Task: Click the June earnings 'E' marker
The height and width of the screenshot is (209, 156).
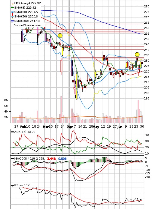Action: tap(137, 55)
